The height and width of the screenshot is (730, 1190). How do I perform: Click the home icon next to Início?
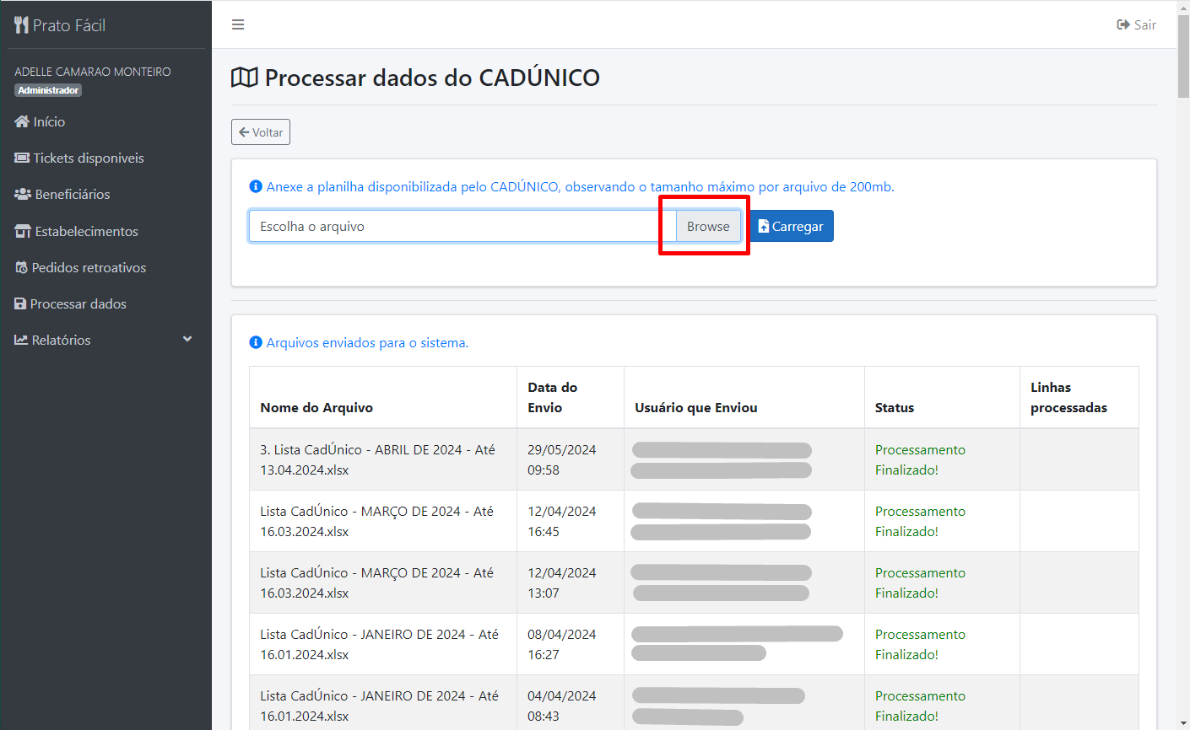[22, 122]
